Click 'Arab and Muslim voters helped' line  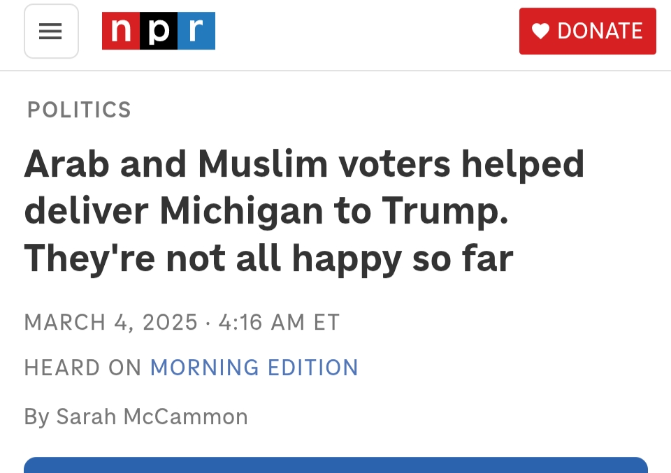tap(304, 164)
